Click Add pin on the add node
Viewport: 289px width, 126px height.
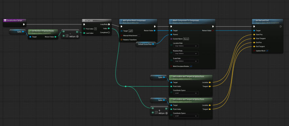pos(163,113)
